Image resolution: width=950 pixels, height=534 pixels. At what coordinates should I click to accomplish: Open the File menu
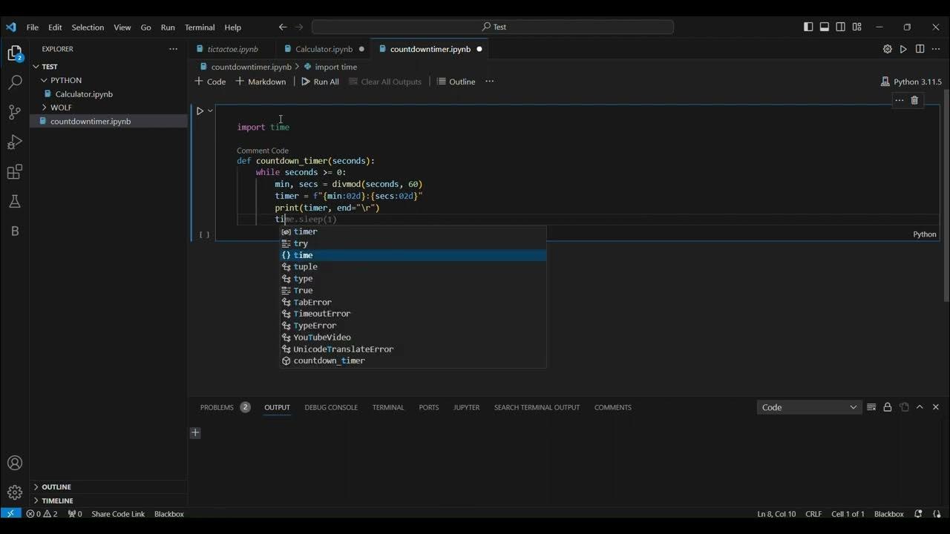33,27
